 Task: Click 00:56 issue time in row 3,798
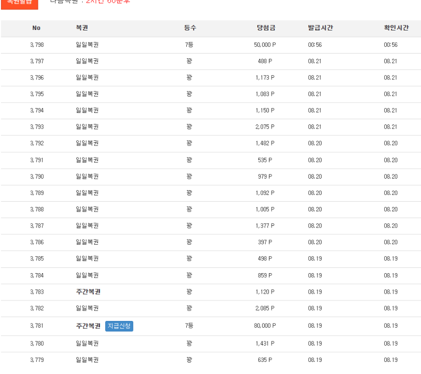pyautogui.click(x=315, y=45)
